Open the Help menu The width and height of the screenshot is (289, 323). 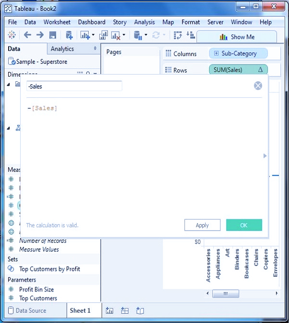click(265, 22)
